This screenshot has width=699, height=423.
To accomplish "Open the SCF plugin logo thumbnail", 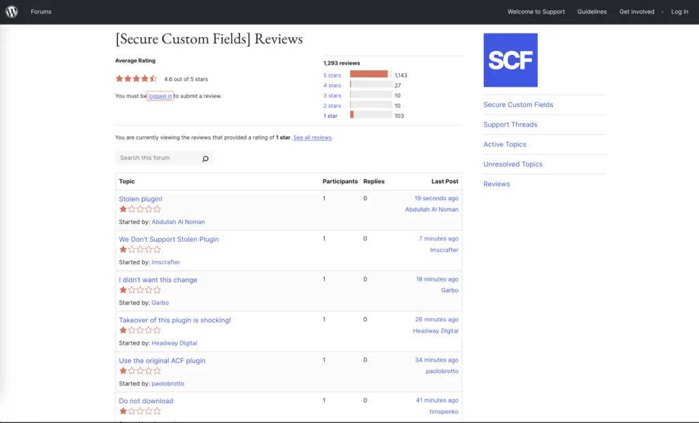I will pos(511,60).
